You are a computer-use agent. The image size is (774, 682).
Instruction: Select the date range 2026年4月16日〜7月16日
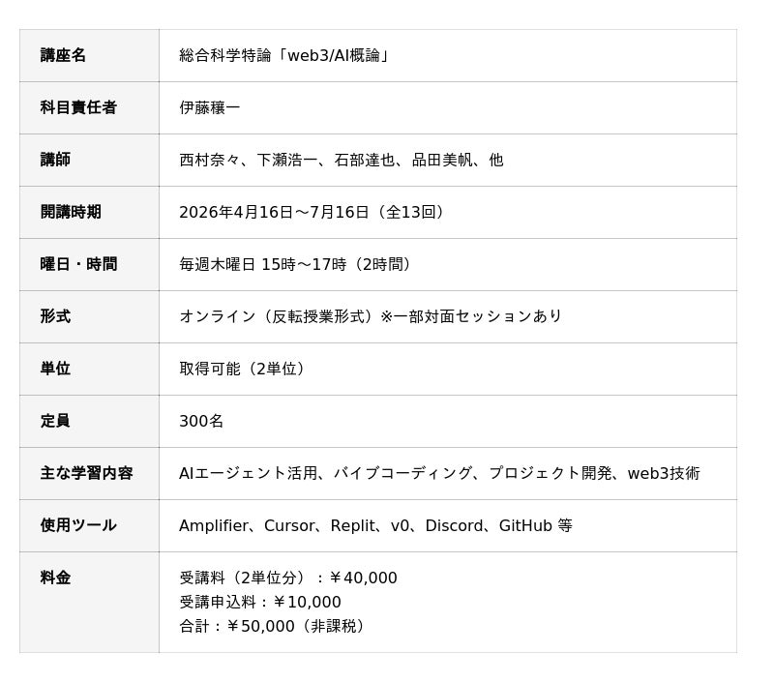[274, 212]
